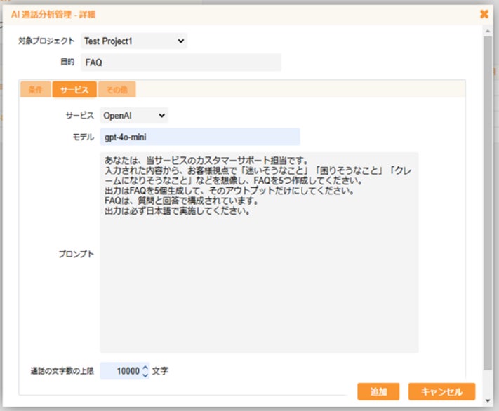Click the 目的 field containing FAQ
The image size is (499, 411).
coord(180,62)
